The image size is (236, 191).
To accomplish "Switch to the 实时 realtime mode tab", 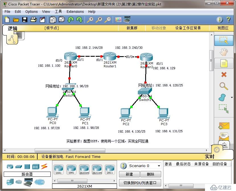I will pyautogui.click(x=209, y=157).
